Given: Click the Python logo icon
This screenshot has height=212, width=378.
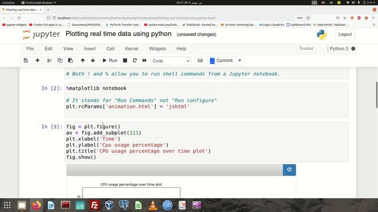Looking at the screenshot, I should (x=322, y=35).
